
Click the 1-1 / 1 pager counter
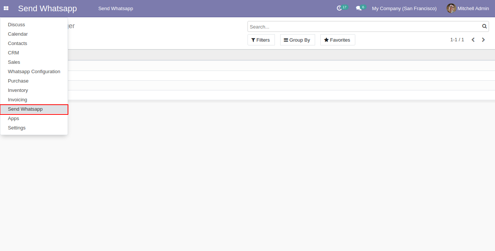coord(457,40)
